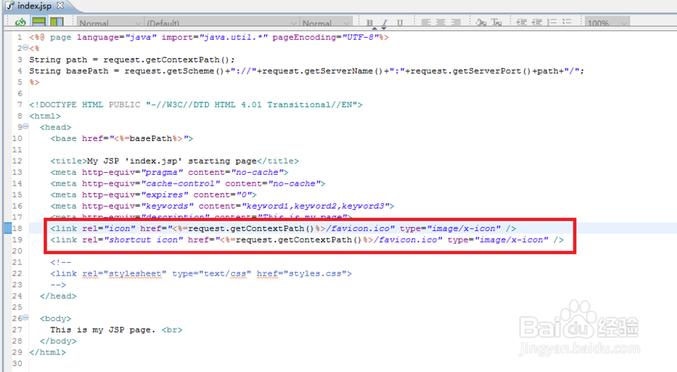Click the JSP file icon on index.jsp tab
This screenshot has height=372, width=677.
tap(9, 6)
